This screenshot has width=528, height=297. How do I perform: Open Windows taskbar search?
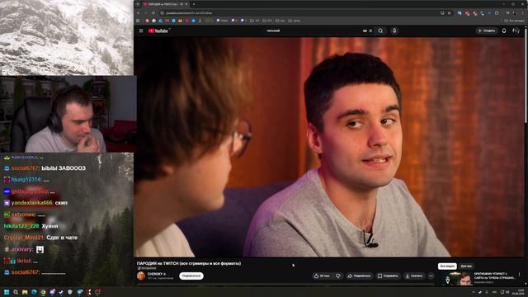point(16,292)
